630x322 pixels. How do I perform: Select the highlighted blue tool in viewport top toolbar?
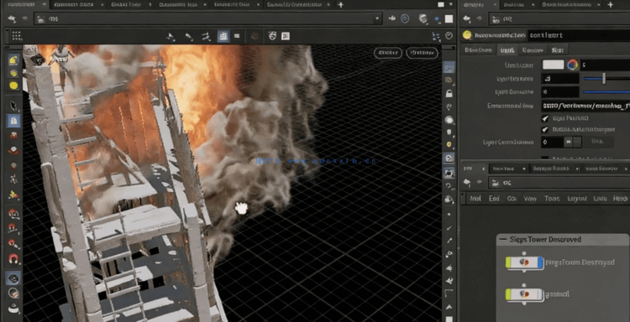point(223,36)
